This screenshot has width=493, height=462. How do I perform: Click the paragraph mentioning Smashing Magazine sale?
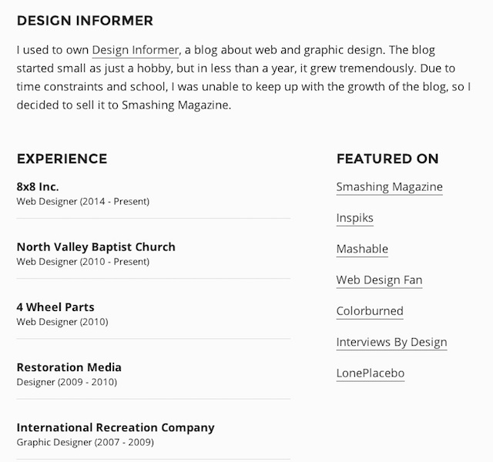(243, 77)
